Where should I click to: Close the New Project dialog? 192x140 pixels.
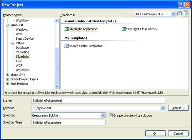coord(187,5)
